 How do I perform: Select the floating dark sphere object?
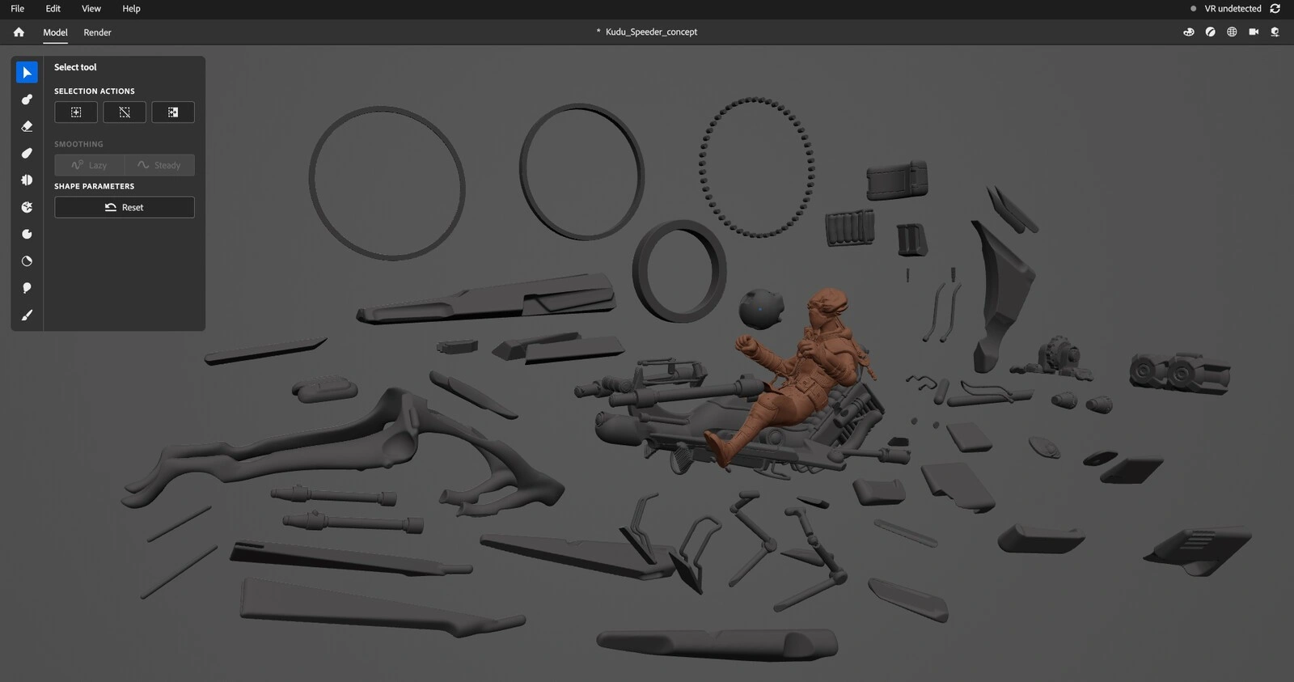pyautogui.click(x=761, y=308)
